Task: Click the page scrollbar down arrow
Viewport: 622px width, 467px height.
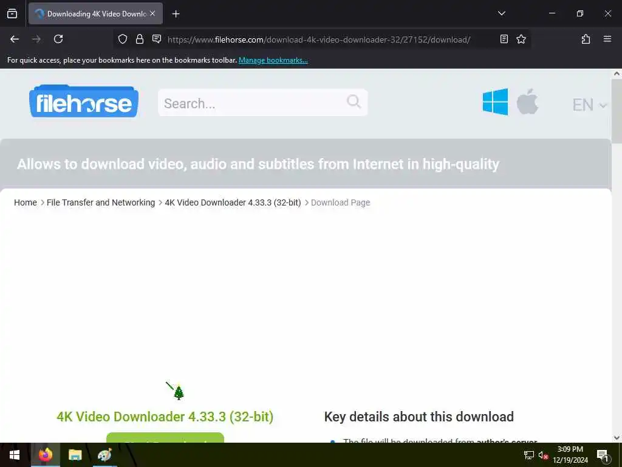Action: pos(617,438)
